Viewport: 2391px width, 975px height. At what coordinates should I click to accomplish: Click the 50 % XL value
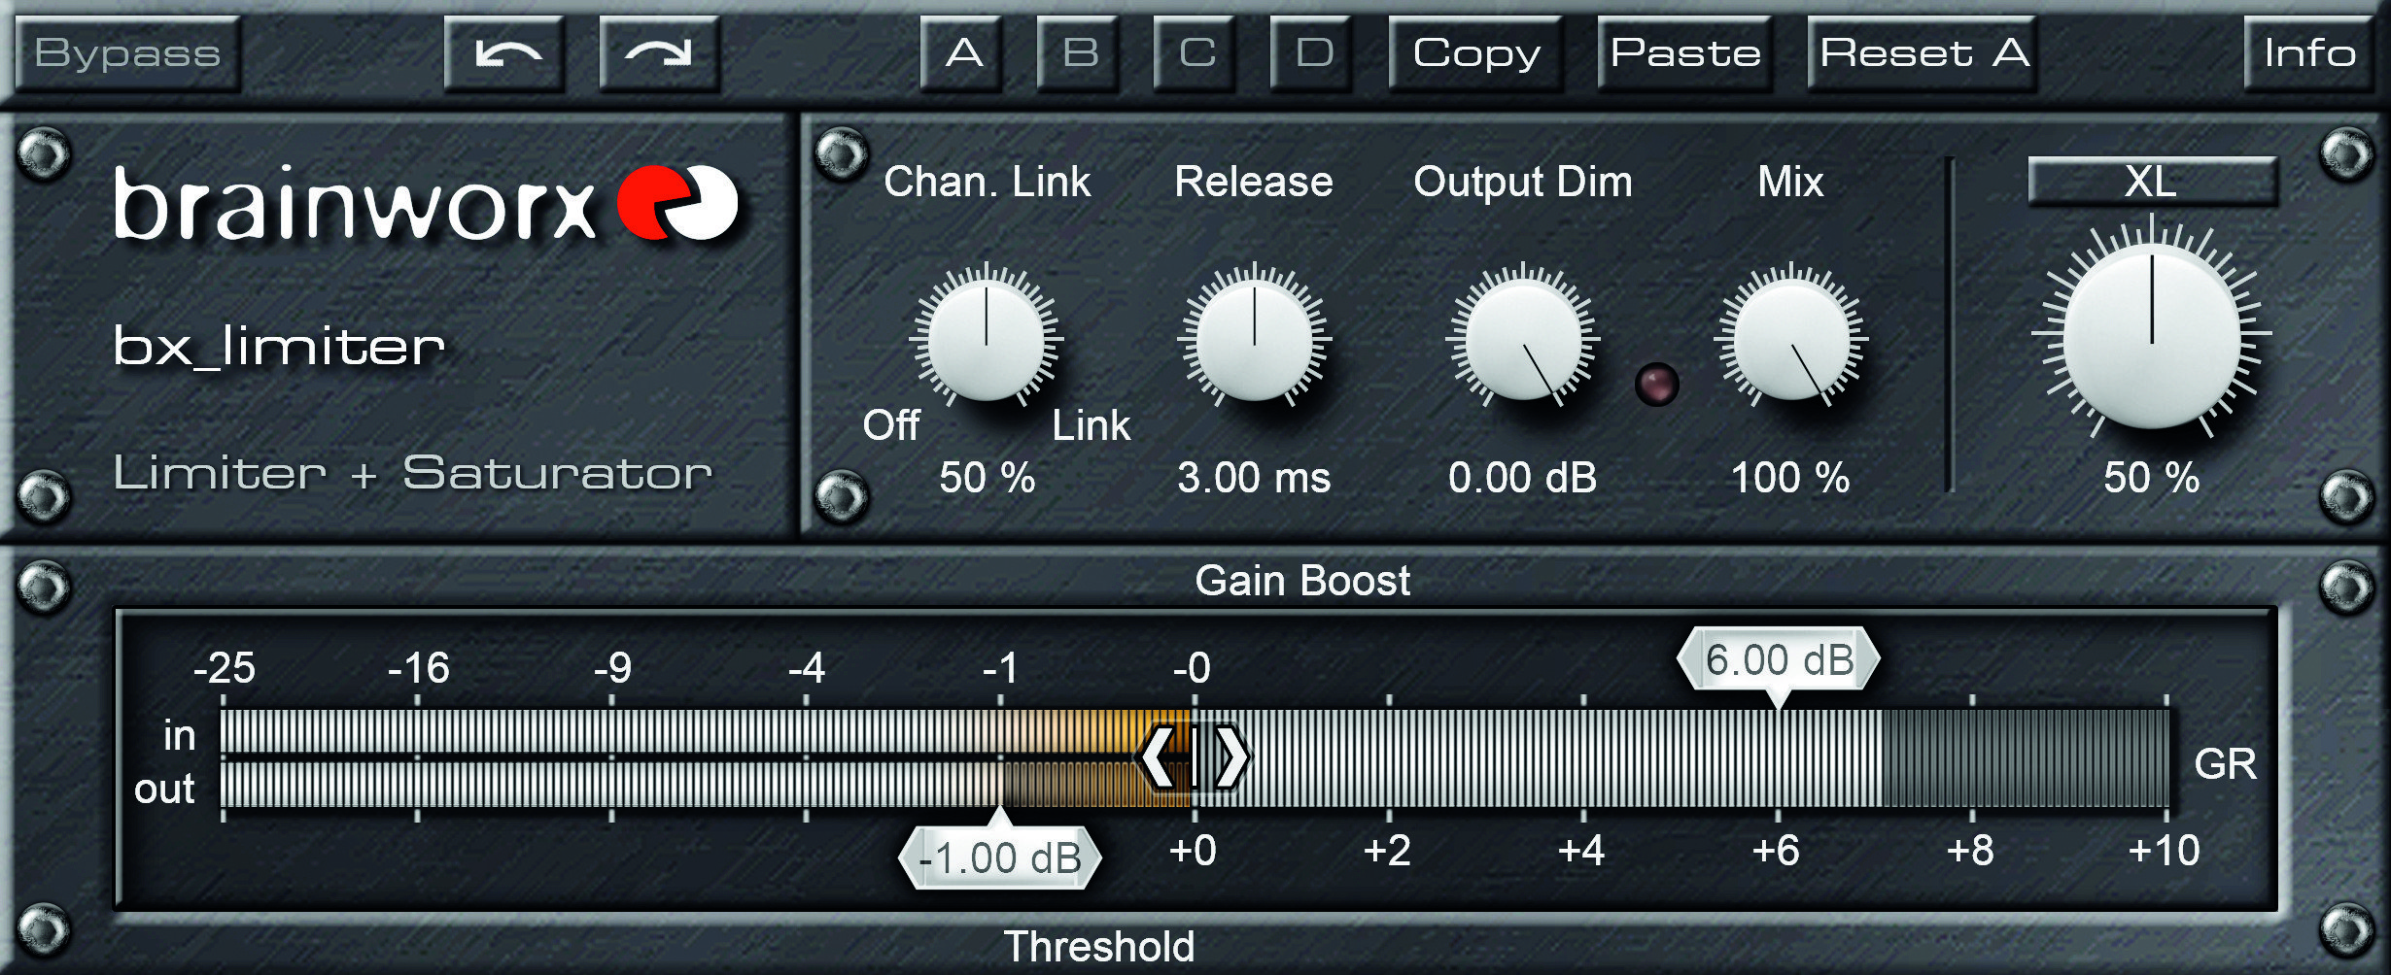[x=2152, y=477]
